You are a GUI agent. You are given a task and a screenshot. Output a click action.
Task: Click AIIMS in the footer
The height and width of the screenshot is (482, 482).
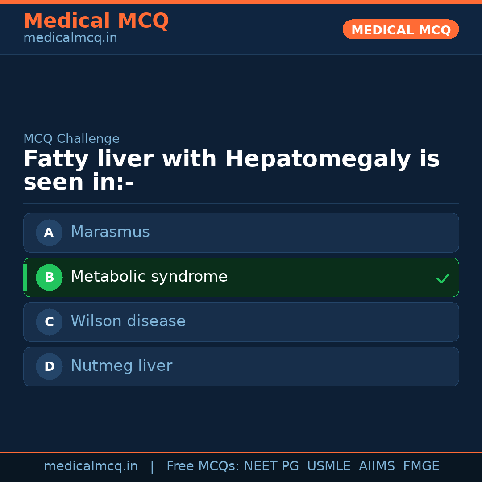(x=377, y=466)
